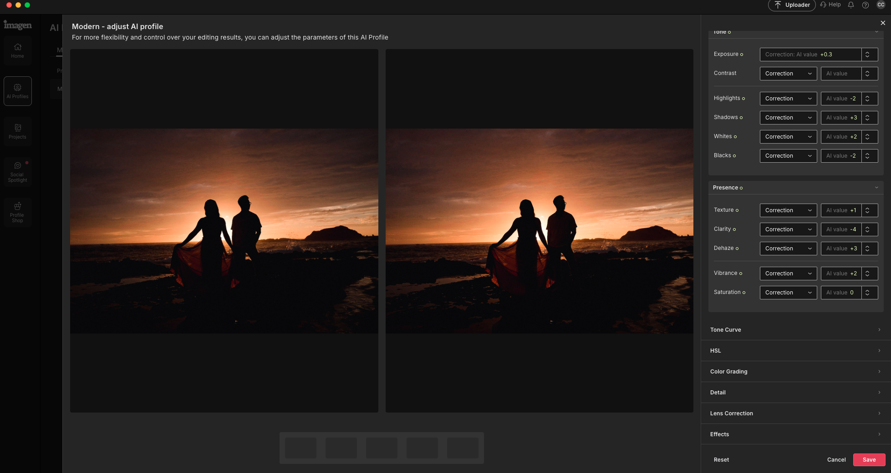Open the Shadows Correction dropdown
The width and height of the screenshot is (891, 473).
click(788, 118)
